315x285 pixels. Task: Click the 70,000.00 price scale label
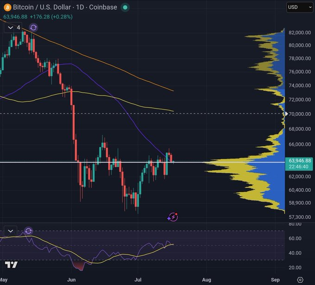300,114
